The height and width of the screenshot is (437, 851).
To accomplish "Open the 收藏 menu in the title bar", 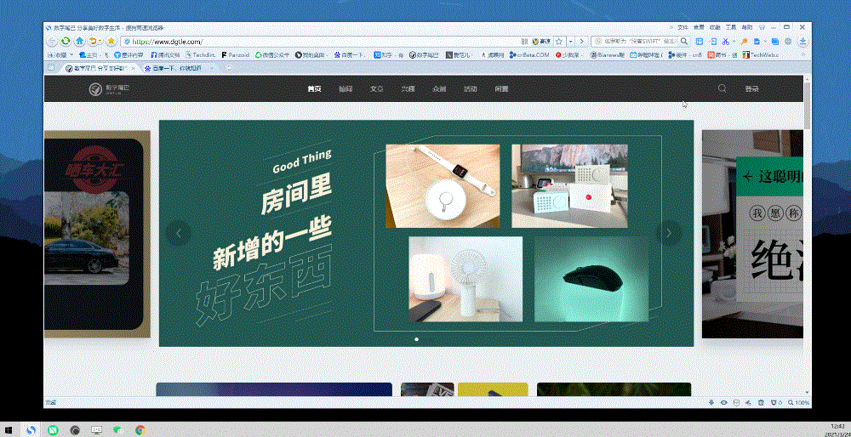I will pos(716,27).
